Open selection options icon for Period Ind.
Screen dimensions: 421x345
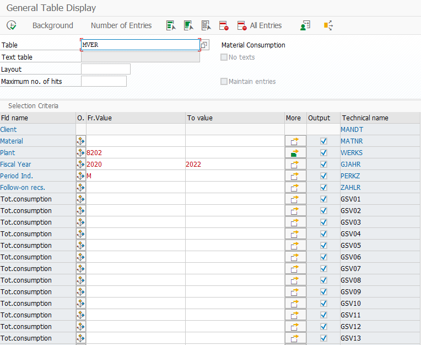pos(81,176)
